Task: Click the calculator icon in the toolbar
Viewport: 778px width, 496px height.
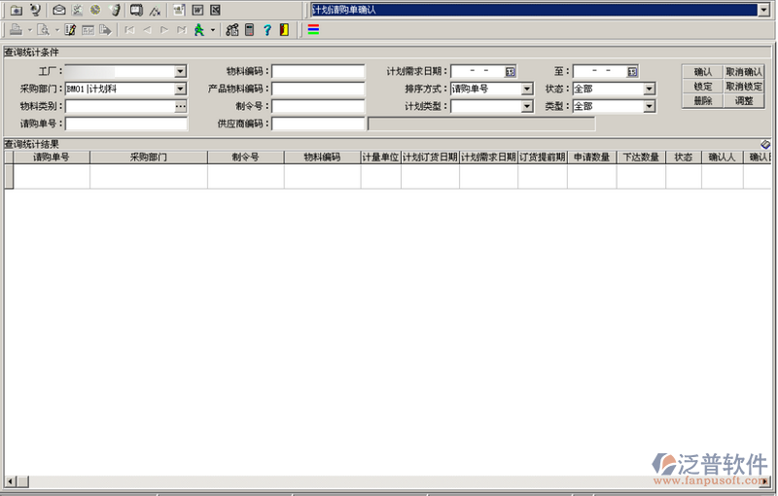Action: (249, 30)
